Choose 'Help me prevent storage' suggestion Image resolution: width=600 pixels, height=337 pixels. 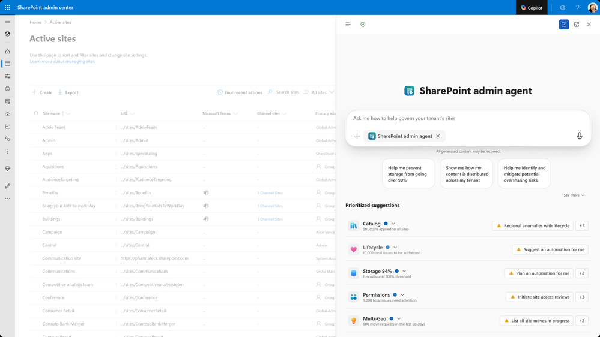(x=408, y=174)
